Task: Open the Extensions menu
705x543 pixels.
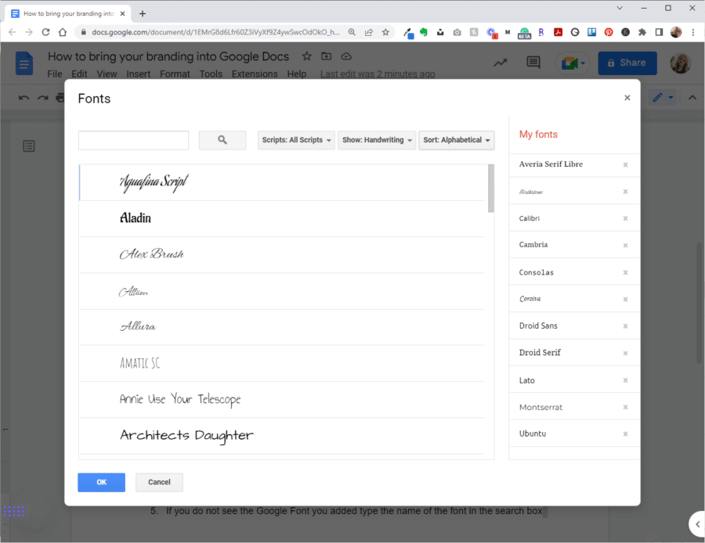Action: coord(255,74)
